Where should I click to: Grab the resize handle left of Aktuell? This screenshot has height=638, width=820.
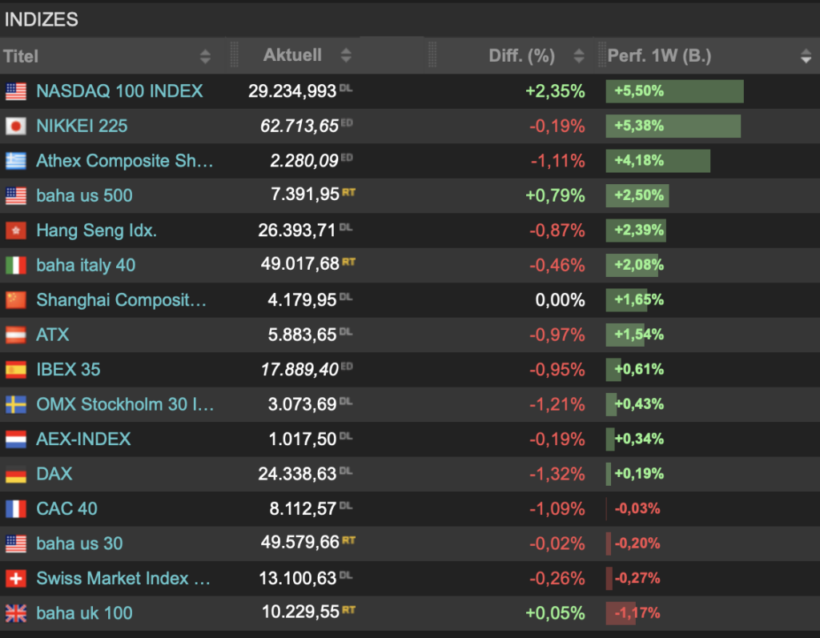click(x=235, y=55)
